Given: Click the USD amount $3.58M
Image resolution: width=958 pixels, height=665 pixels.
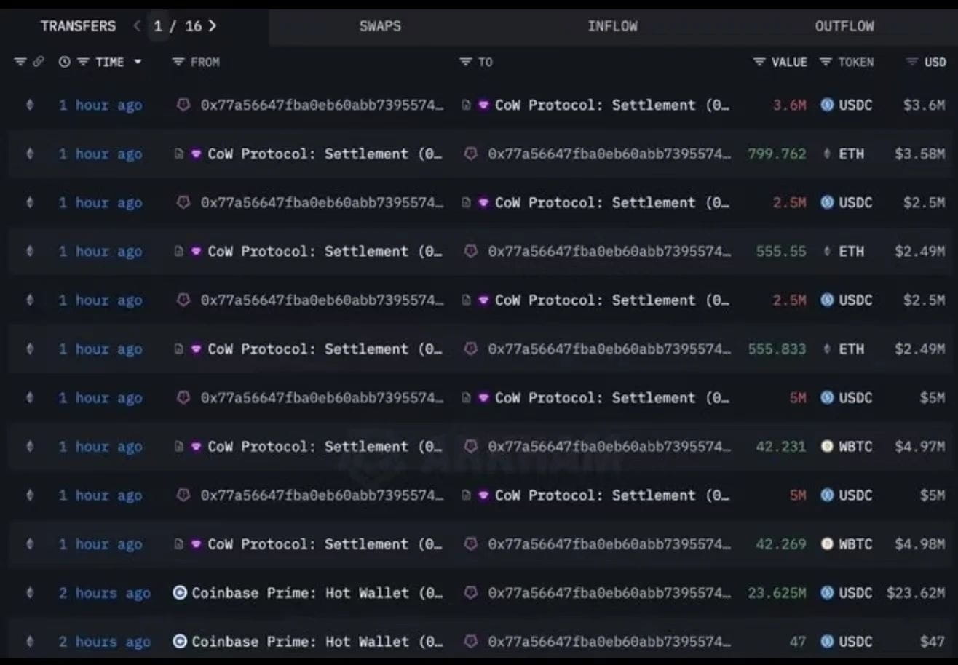Looking at the screenshot, I should [920, 154].
